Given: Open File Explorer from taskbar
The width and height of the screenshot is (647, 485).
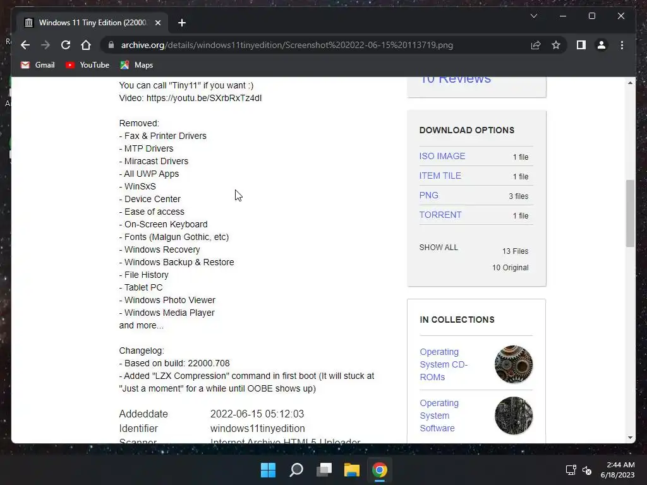Looking at the screenshot, I should (352, 470).
